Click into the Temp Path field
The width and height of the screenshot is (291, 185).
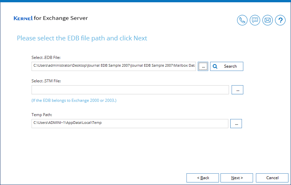130,124
